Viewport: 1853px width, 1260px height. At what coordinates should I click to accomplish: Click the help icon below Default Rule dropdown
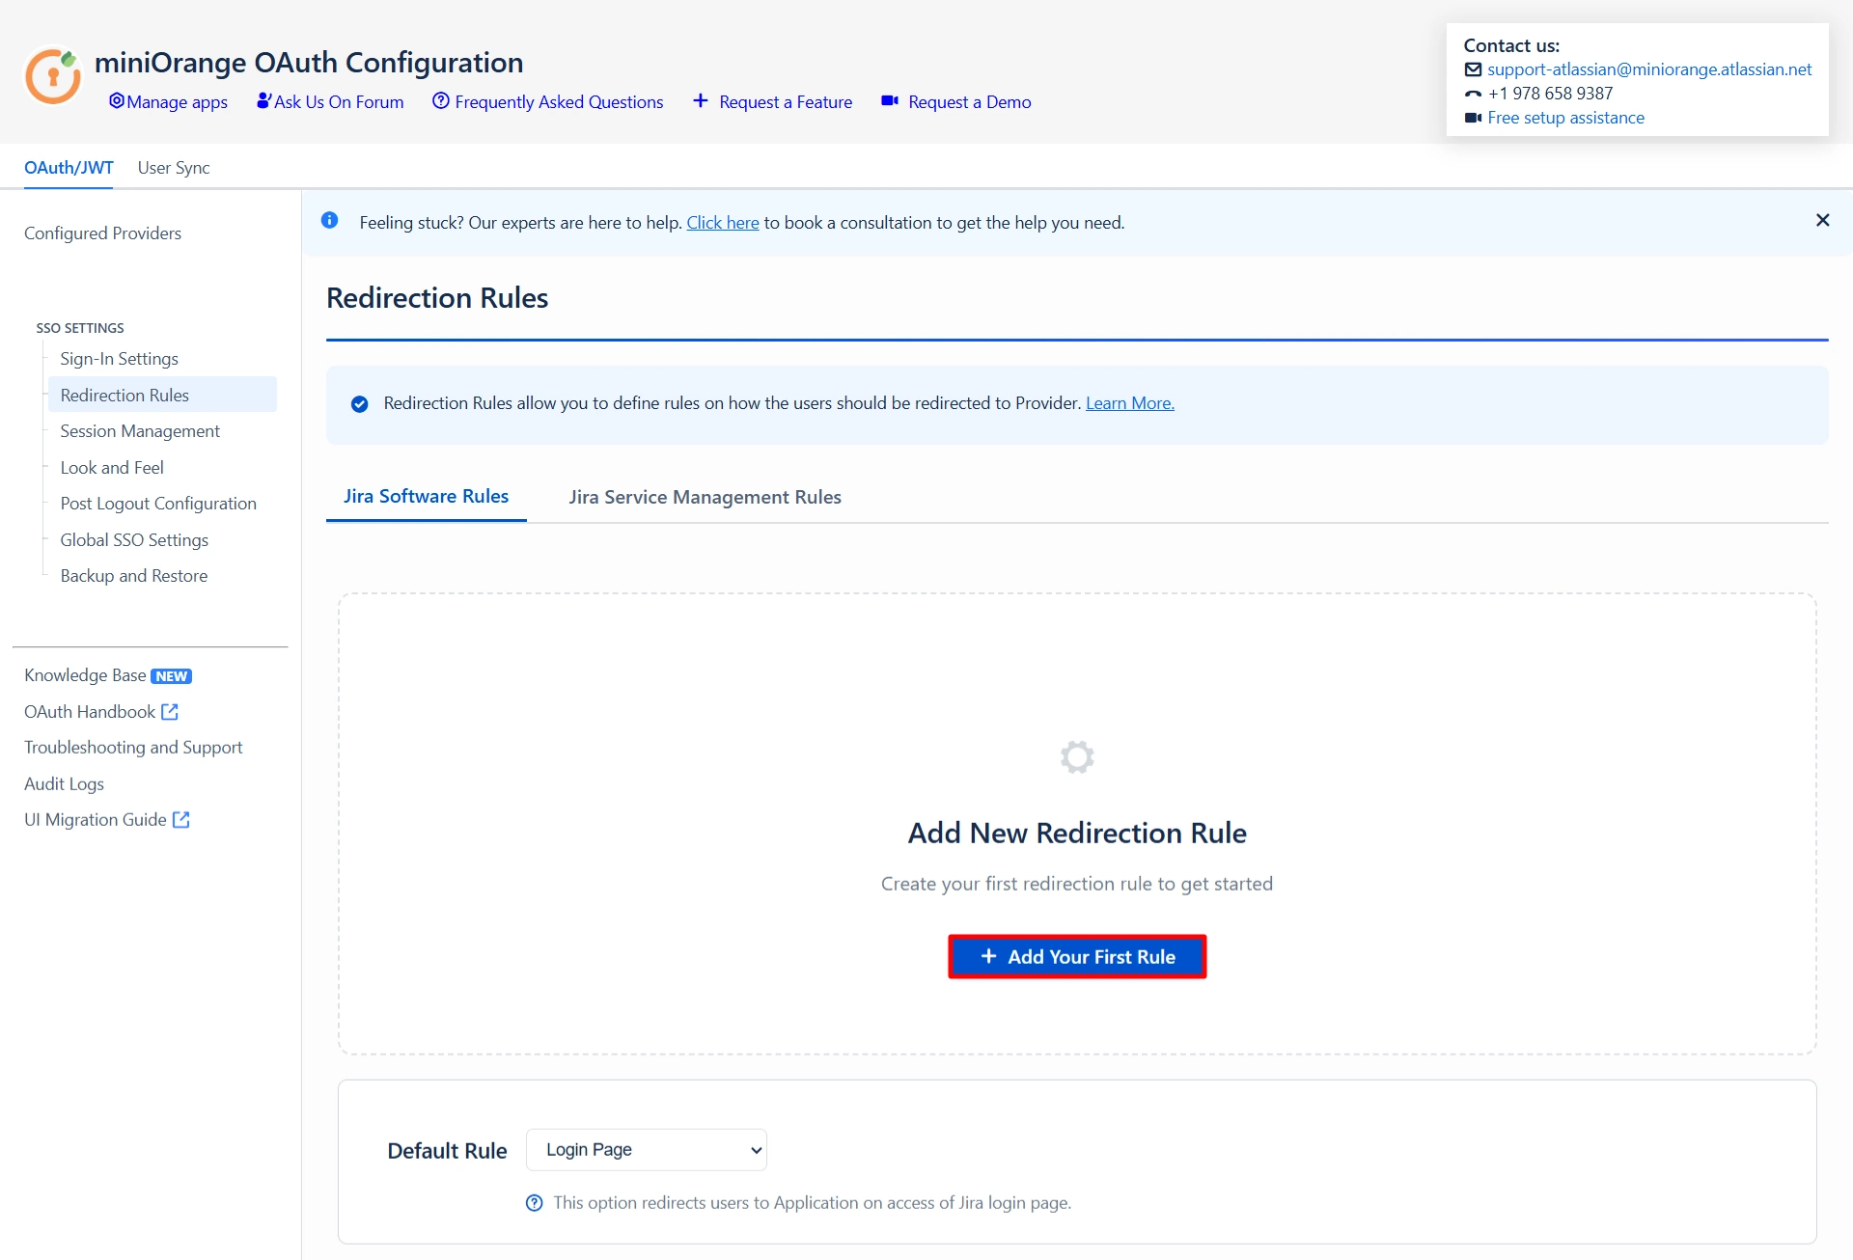pos(534,1203)
